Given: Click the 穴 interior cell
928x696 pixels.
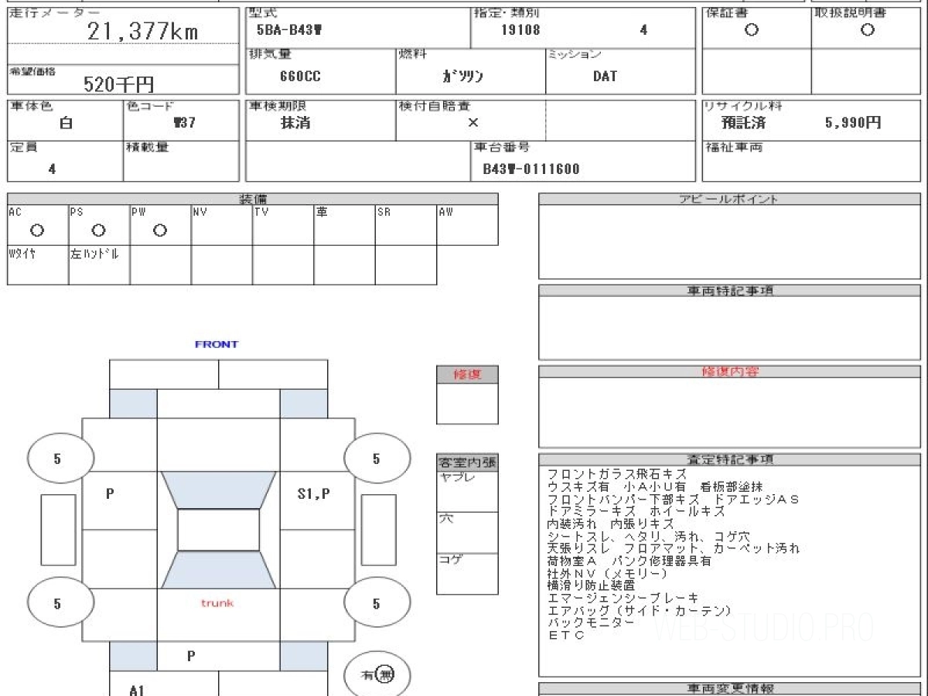Looking at the screenshot, I should (x=467, y=532).
